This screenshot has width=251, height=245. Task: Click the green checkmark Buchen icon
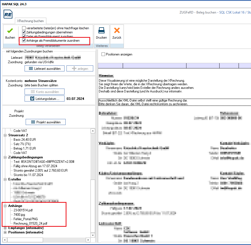click(10, 31)
